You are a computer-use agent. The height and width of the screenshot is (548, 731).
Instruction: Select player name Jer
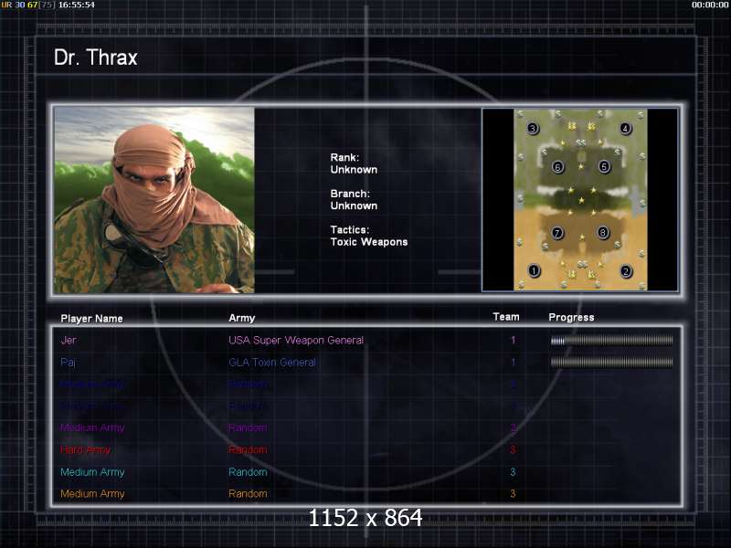68,340
